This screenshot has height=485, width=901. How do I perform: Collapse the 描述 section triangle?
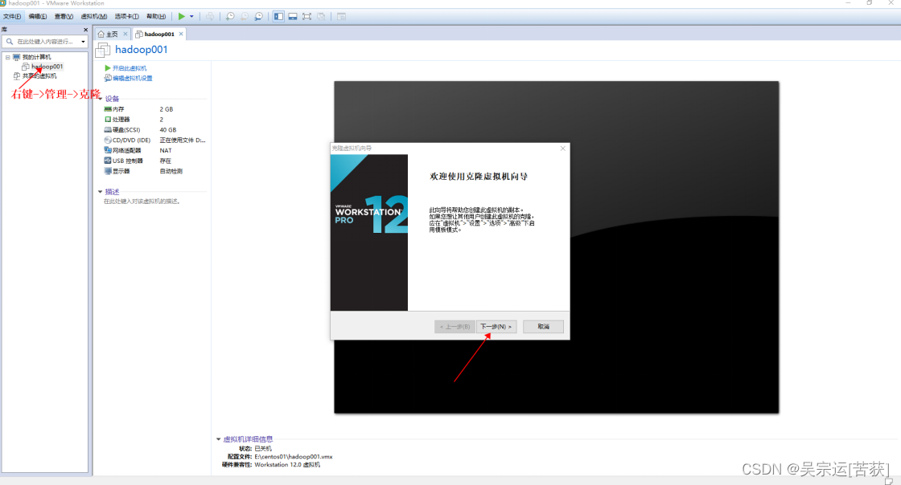click(100, 191)
